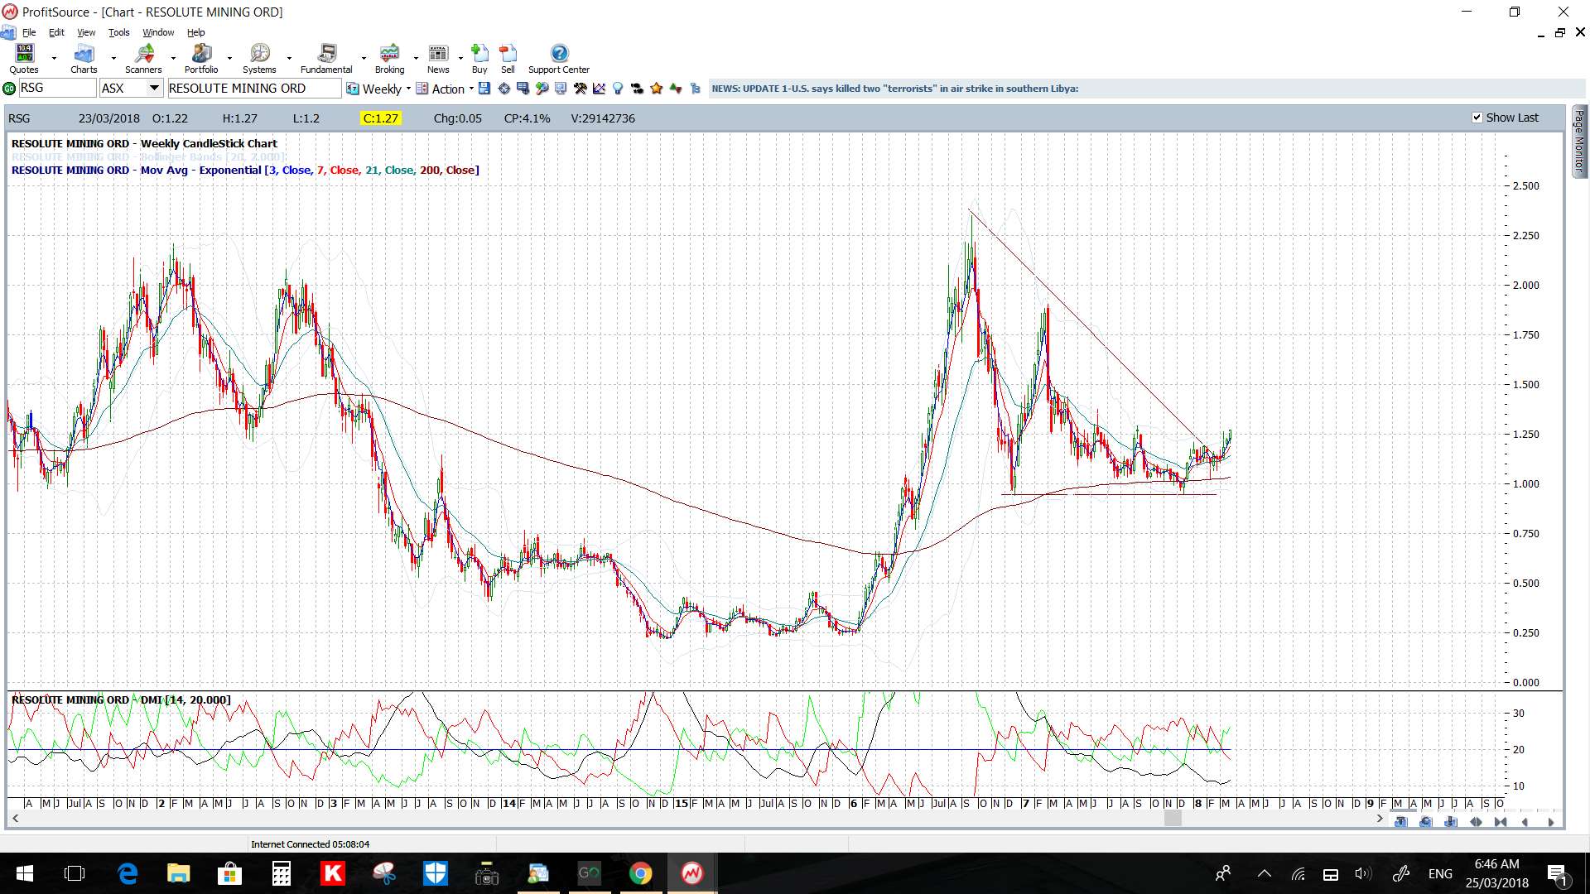Open the View menu
The height and width of the screenshot is (894, 1590).
click(x=86, y=32)
